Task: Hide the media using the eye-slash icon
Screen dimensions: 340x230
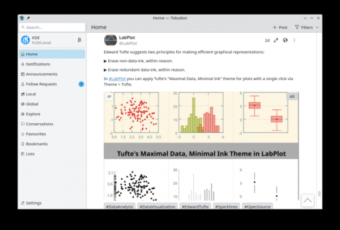Action: pyautogui.click(x=109, y=97)
